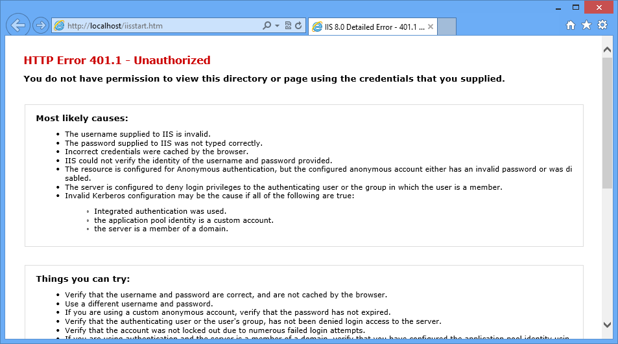
Task: Click the vertical scrollbar thumb
Action: [x=608, y=123]
